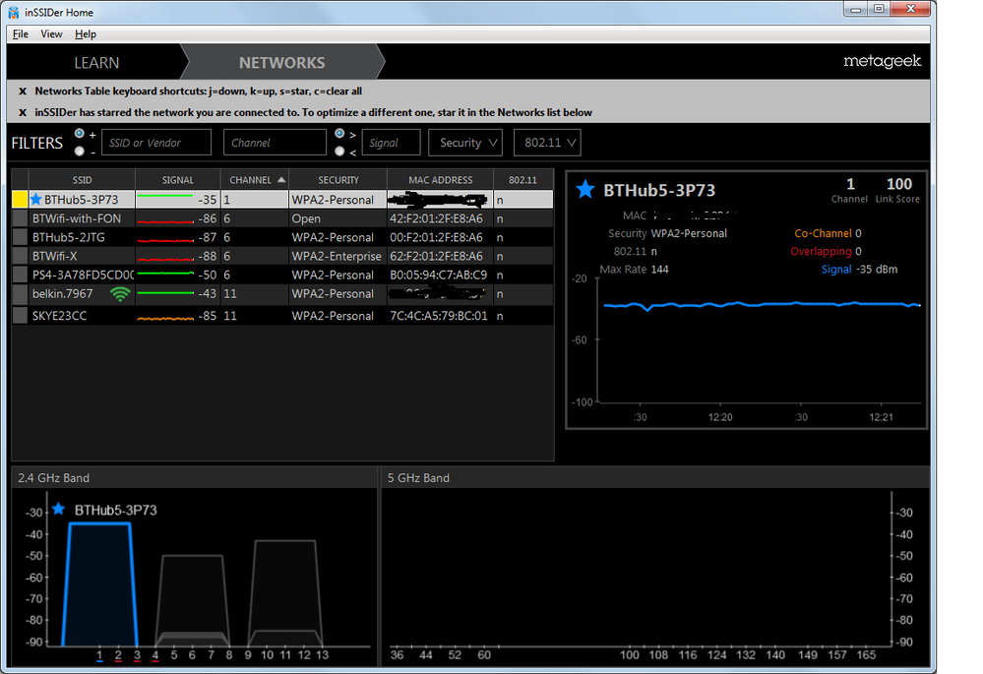Sort table by SSID column header

point(82,180)
